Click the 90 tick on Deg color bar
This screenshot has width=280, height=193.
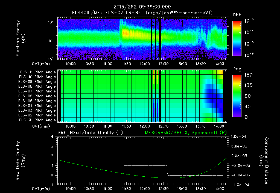pos(247,96)
